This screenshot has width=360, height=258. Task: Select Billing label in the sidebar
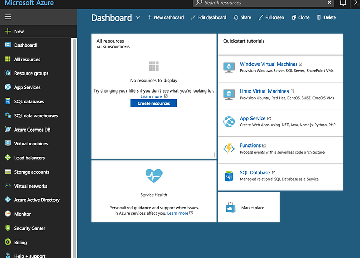coord(21,243)
